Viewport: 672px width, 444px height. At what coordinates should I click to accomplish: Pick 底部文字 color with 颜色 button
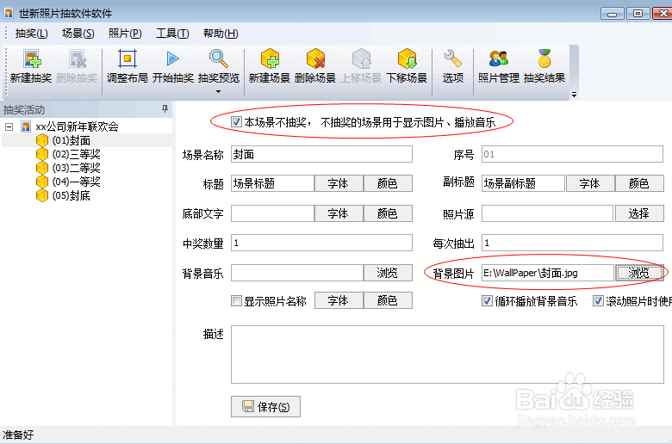tap(388, 213)
